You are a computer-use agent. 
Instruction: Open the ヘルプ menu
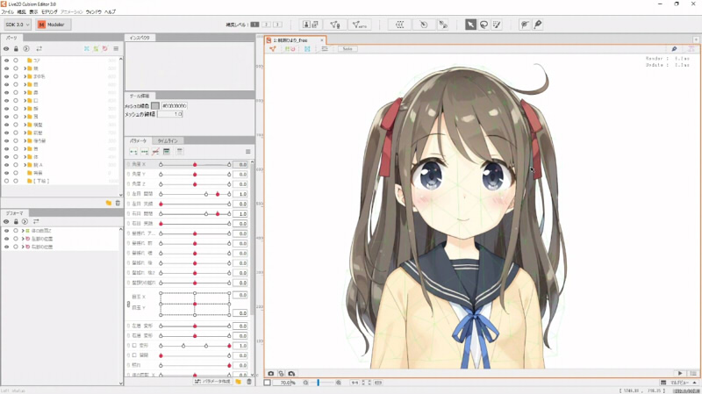pyautogui.click(x=111, y=12)
